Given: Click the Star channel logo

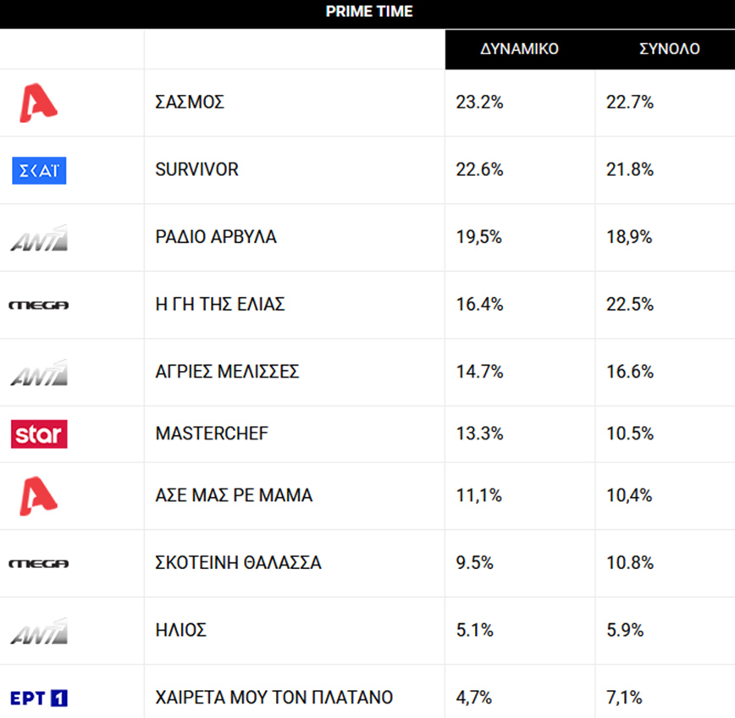Looking at the screenshot, I should pos(39,434).
